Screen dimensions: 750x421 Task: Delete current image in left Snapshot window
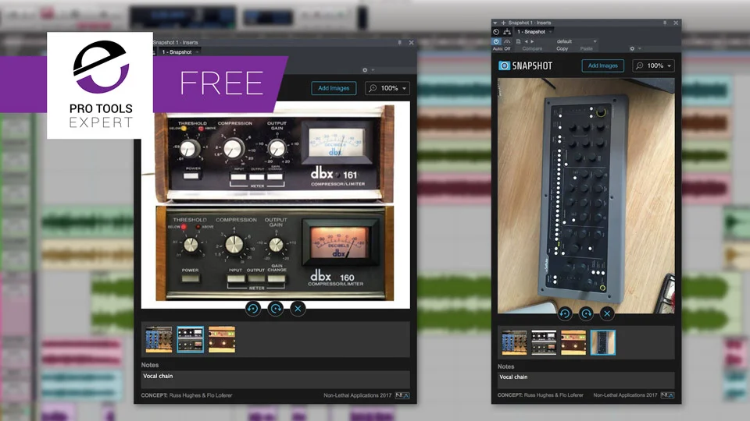tap(298, 309)
